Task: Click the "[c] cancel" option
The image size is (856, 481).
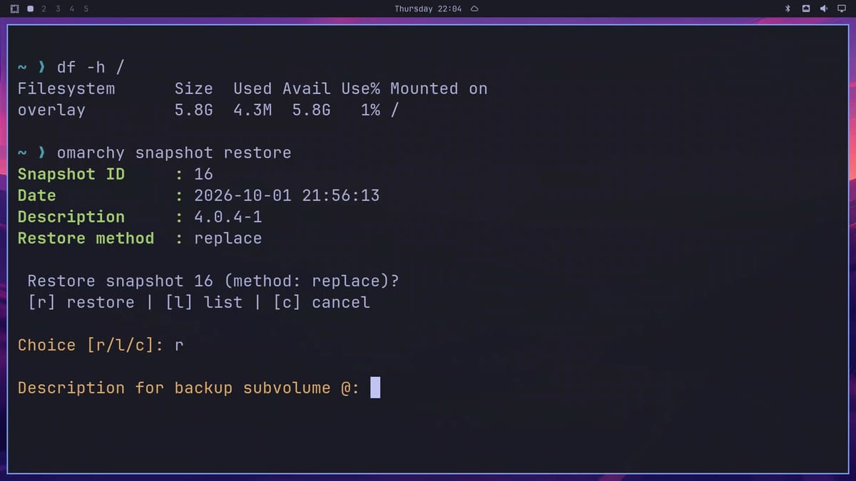Action: click(322, 302)
